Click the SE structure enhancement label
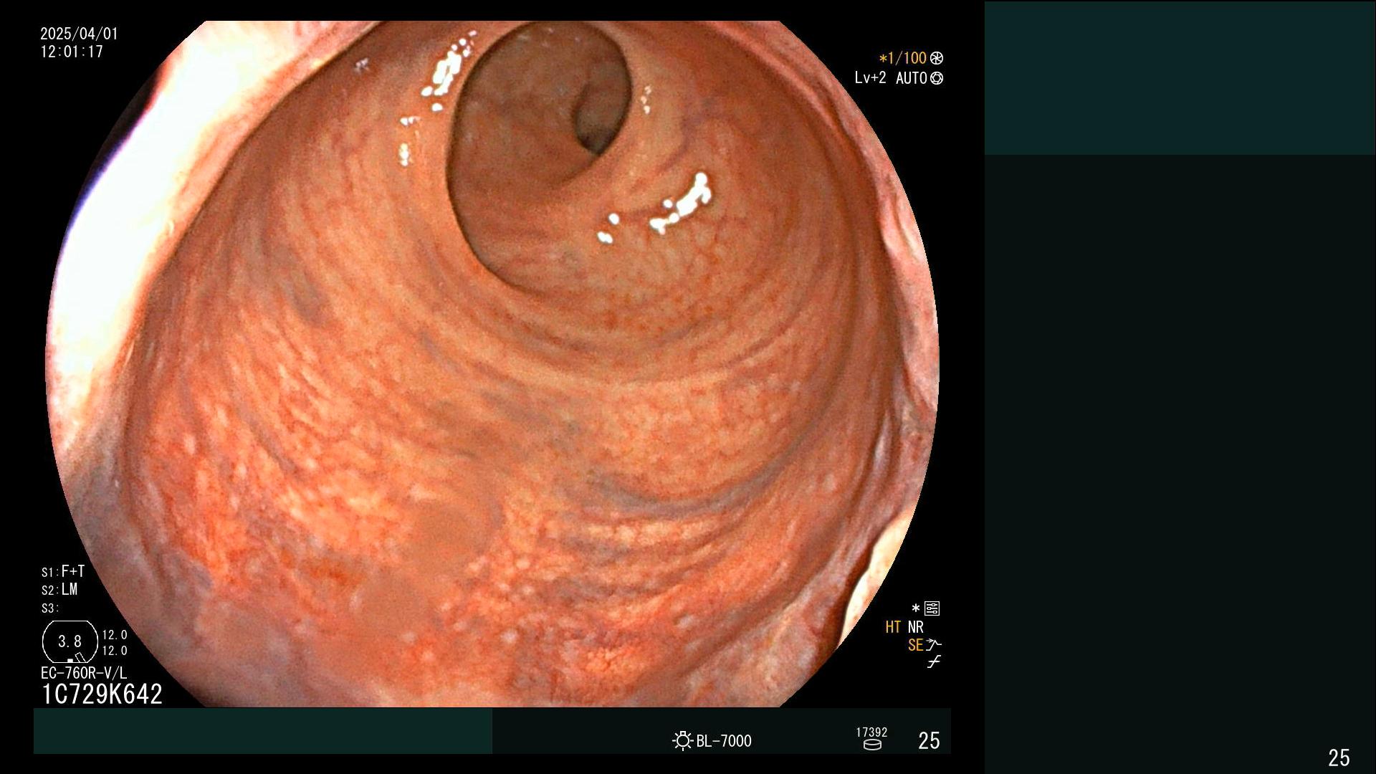 (x=915, y=645)
